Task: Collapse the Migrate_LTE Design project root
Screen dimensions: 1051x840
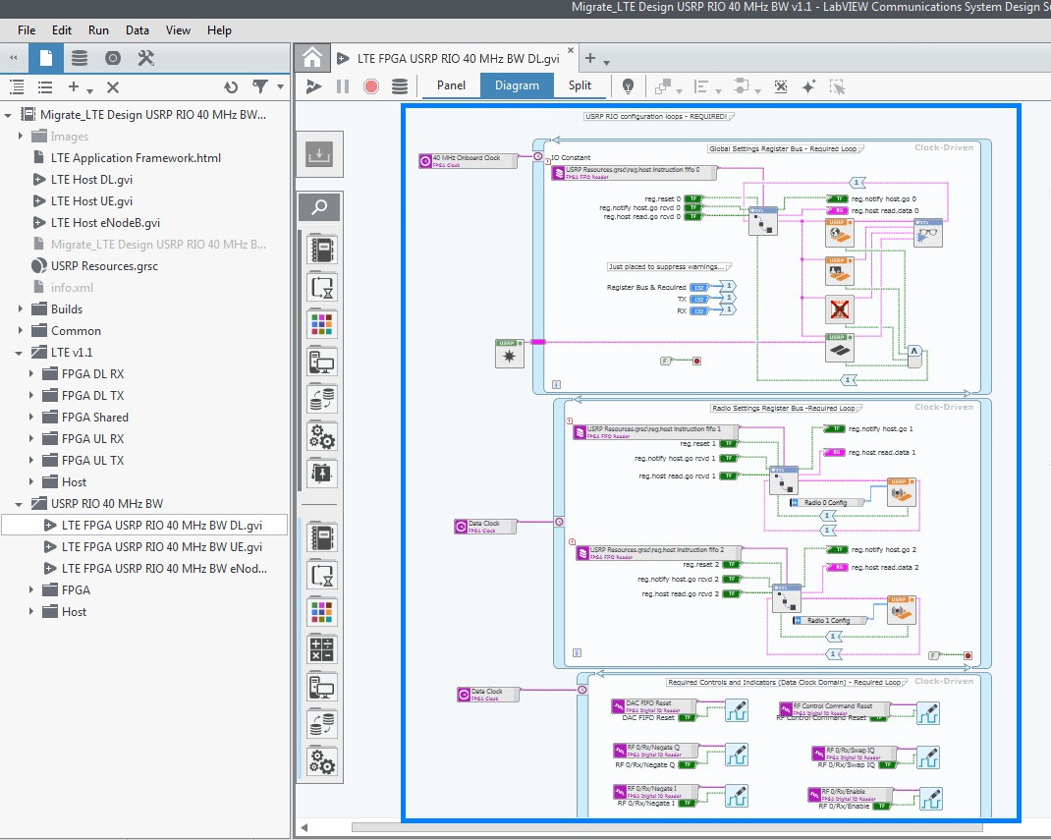Action: tap(8, 115)
